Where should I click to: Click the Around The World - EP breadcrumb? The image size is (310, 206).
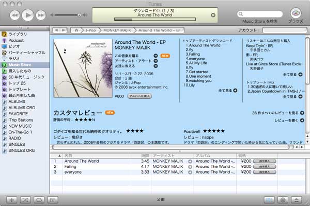click(x=159, y=30)
